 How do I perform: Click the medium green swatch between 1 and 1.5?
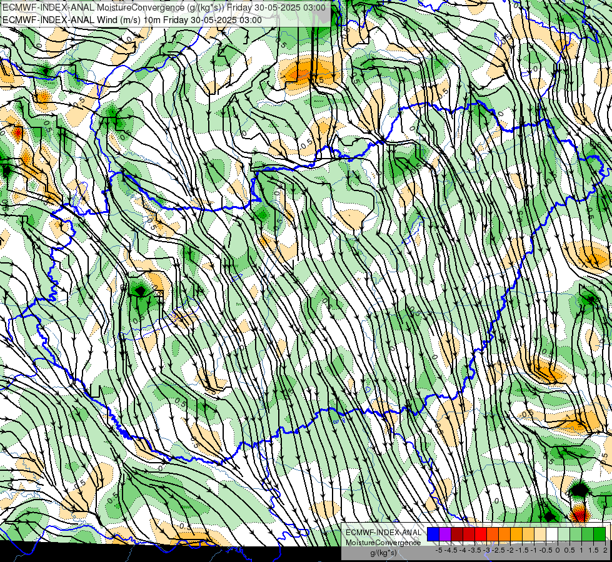(588, 534)
